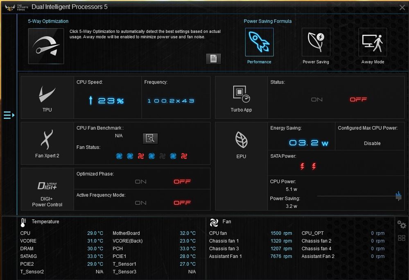Open the TPU panel icon
Screen dimensions: 409x280
47,95
